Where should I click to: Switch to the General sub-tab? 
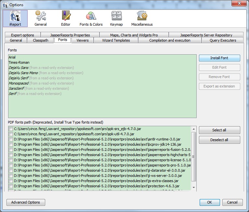16,40
